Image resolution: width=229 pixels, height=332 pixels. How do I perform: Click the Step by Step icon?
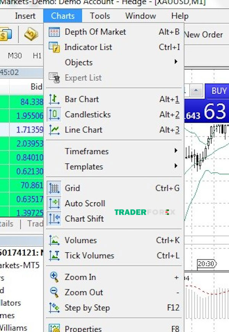[54, 308]
